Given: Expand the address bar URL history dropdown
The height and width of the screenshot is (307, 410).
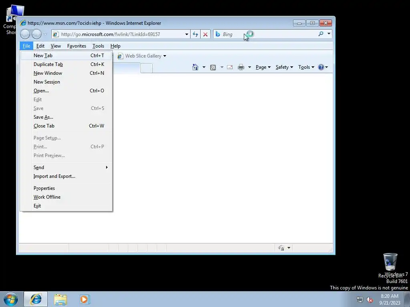Looking at the screenshot, I should click(x=187, y=34).
